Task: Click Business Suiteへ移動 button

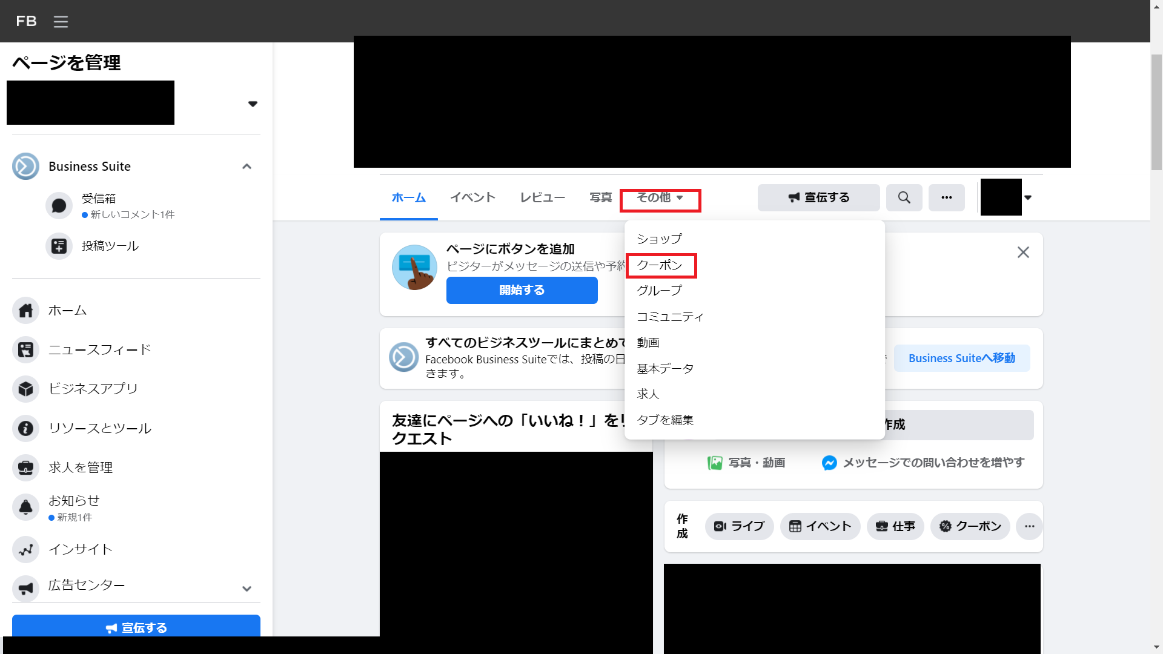Action: 961,358
